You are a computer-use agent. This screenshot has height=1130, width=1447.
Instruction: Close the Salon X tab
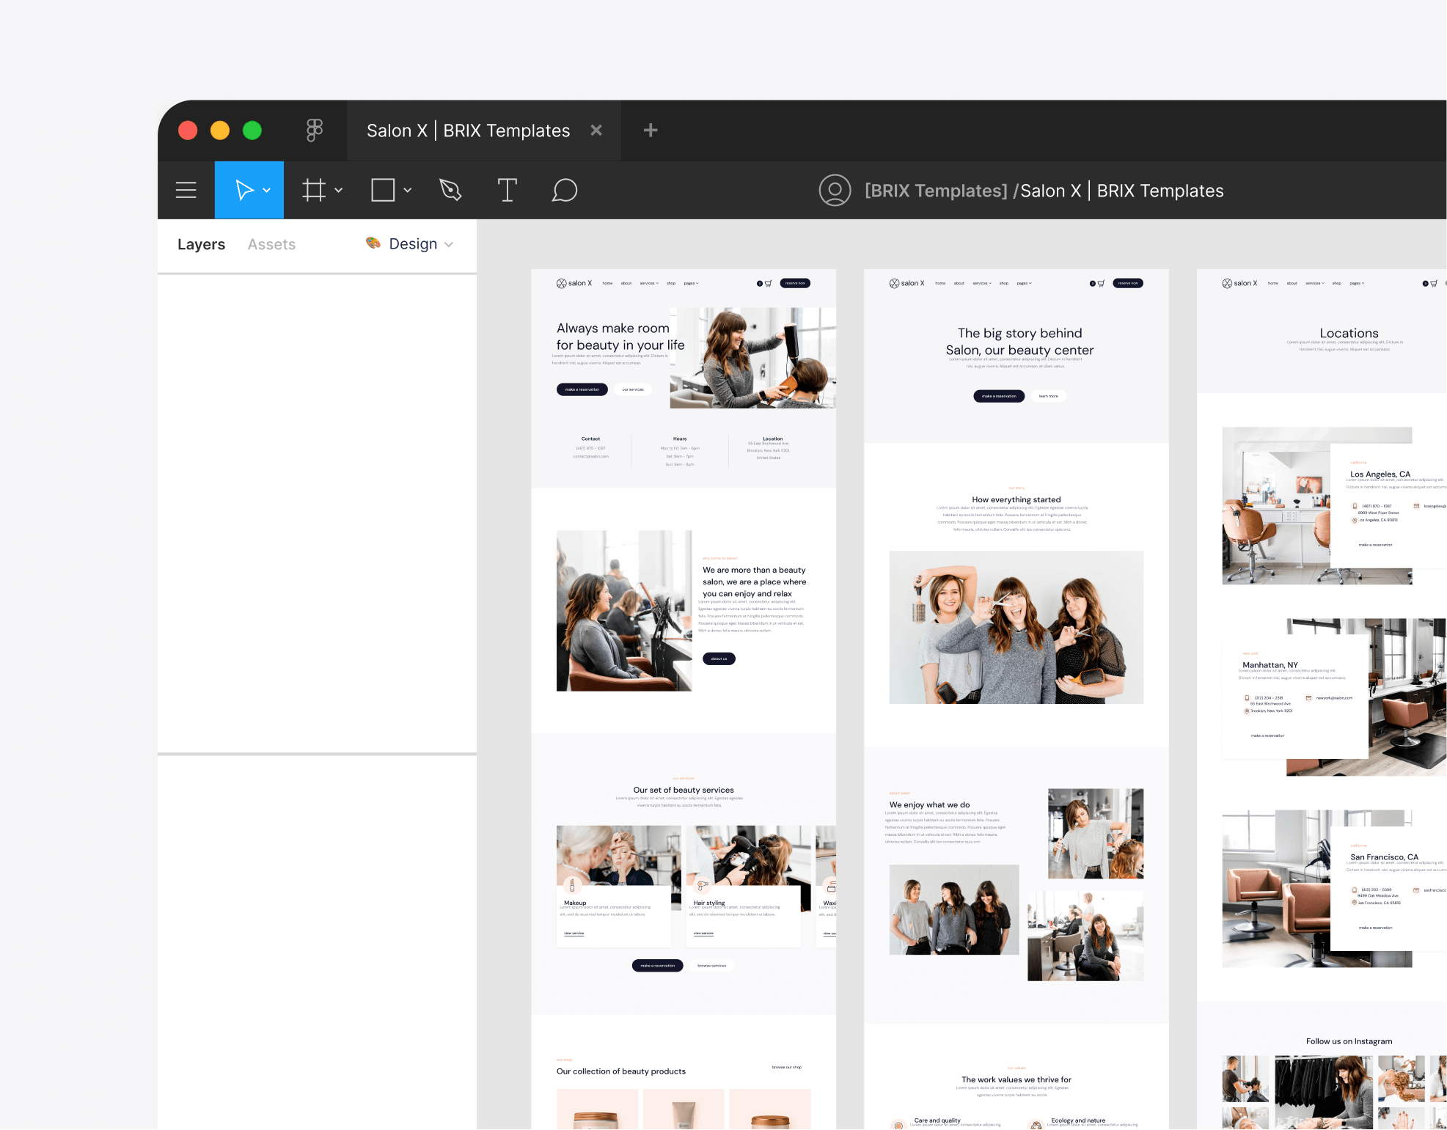tap(596, 130)
